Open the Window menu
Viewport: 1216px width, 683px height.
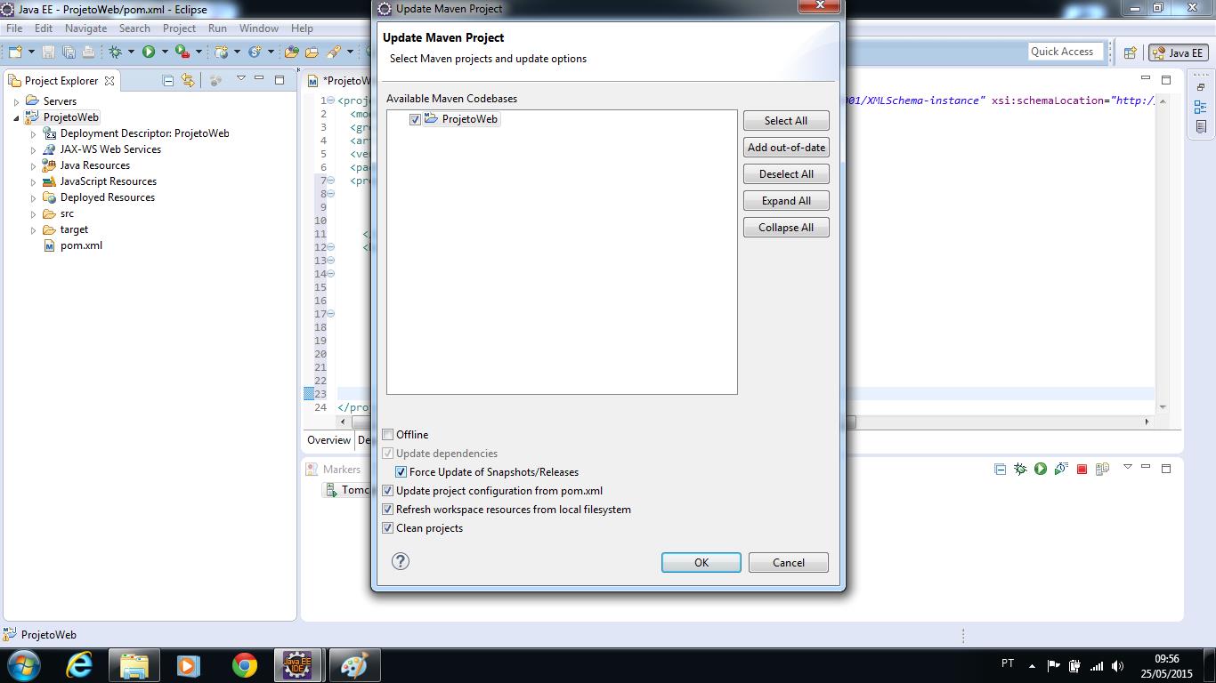click(x=259, y=28)
